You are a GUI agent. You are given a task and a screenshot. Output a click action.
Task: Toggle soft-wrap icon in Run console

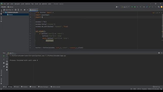coord(7,62)
